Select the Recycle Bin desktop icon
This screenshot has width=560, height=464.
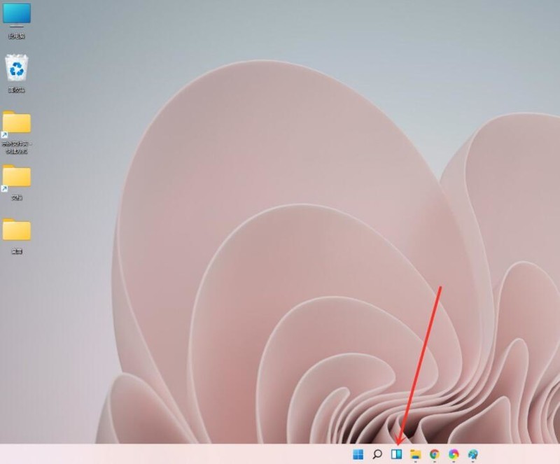point(16,73)
